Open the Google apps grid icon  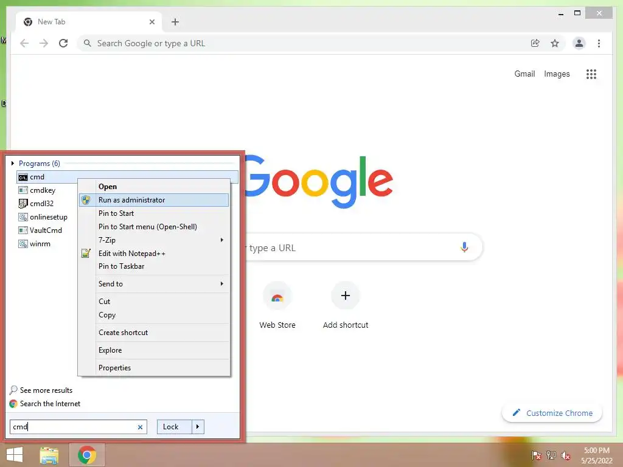click(591, 74)
